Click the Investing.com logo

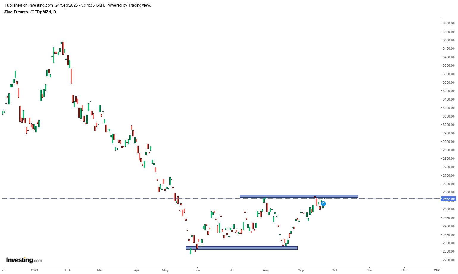click(24, 260)
